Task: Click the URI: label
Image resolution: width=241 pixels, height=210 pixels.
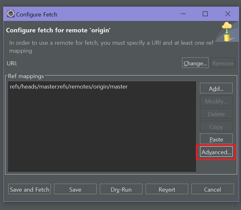Action: (x=12, y=63)
